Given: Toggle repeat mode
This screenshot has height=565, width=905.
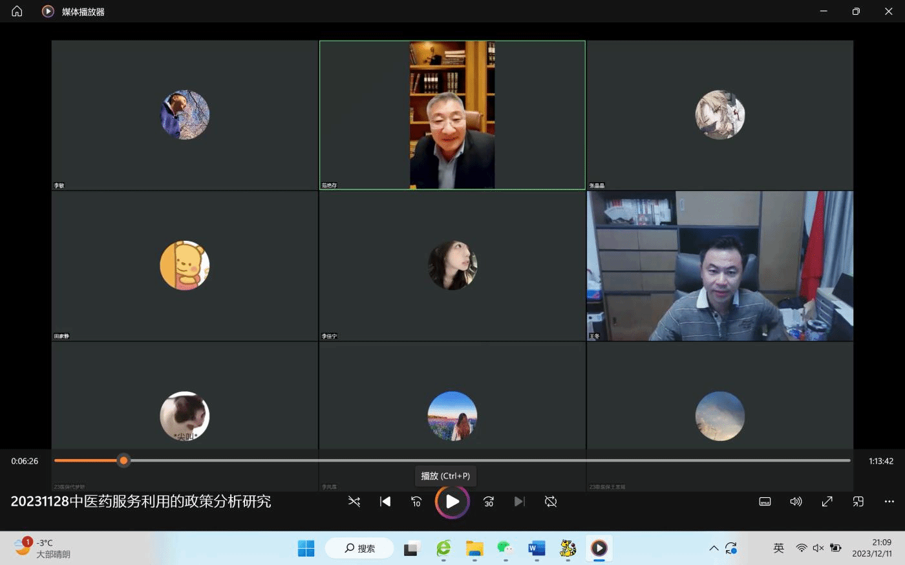Looking at the screenshot, I should pos(551,502).
